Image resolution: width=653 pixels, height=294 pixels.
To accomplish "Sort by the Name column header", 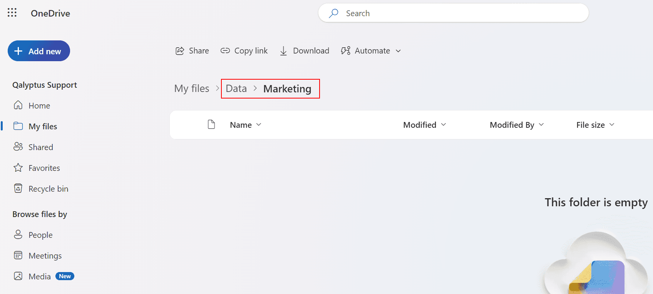I will tap(246, 125).
